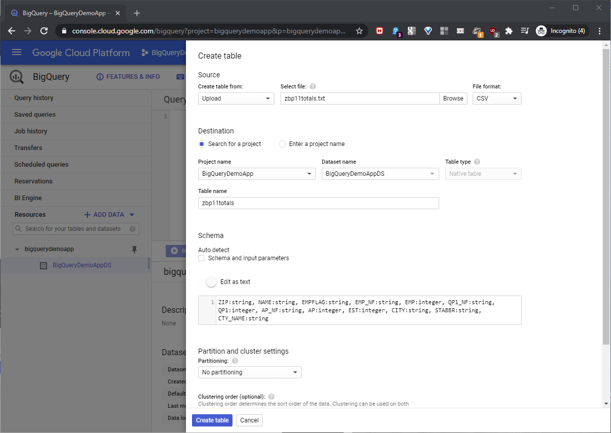Select the Enter a project name option
This screenshot has width=611, height=433.
[x=283, y=144]
